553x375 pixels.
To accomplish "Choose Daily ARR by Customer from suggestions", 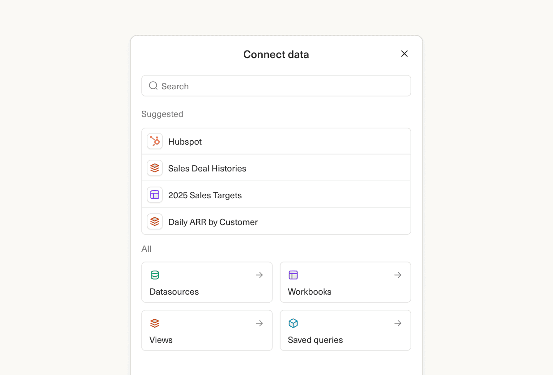I will tap(276, 221).
